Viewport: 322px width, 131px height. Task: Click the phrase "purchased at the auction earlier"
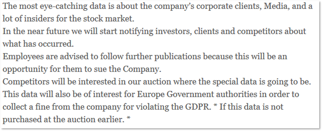pos(63,120)
